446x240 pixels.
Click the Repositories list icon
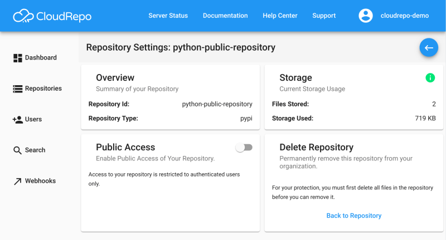click(18, 89)
